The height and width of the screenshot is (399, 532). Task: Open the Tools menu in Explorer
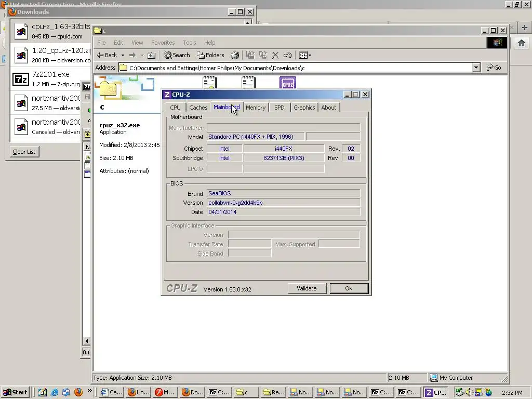(189, 43)
